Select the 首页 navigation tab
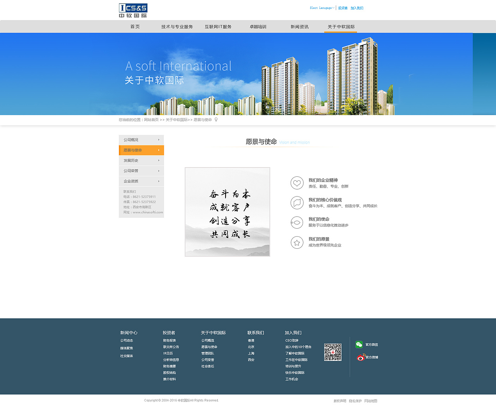Image resolution: width=496 pixels, height=412 pixels. (x=135, y=26)
